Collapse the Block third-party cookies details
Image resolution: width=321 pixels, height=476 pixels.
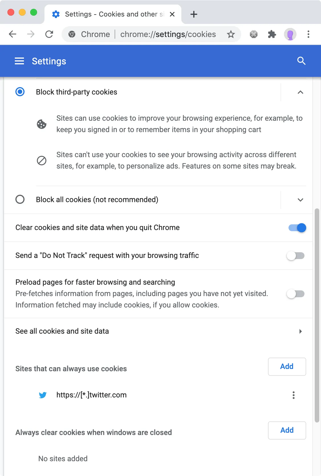click(300, 92)
